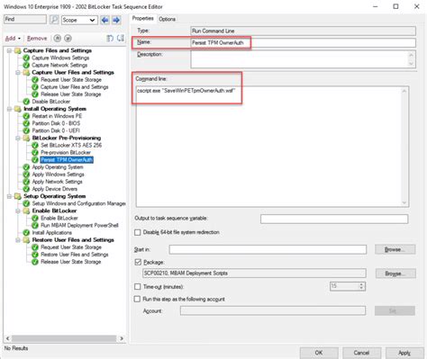Screen dimensions: 427x359
Task: Open the Add dropdown menu
Action: [x=13, y=39]
